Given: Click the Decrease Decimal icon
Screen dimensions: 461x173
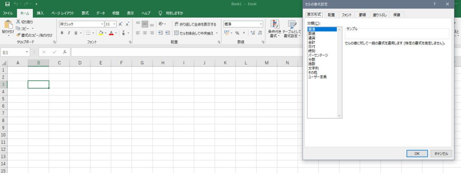Looking at the screenshot, I should pos(260,33).
